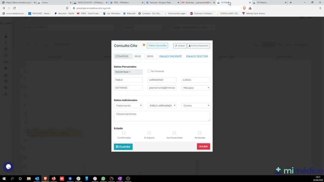
Task: Open Outlook from the taskbar
Action: pyautogui.click(x=37, y=179)
